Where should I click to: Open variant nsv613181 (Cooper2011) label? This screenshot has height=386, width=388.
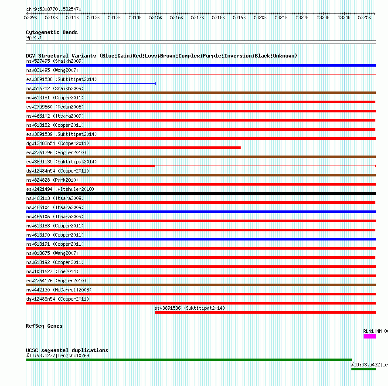pyautogui.click(x=55, y=98)
